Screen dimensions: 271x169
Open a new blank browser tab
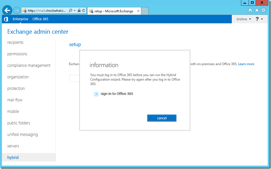click(x=145, y=11)
